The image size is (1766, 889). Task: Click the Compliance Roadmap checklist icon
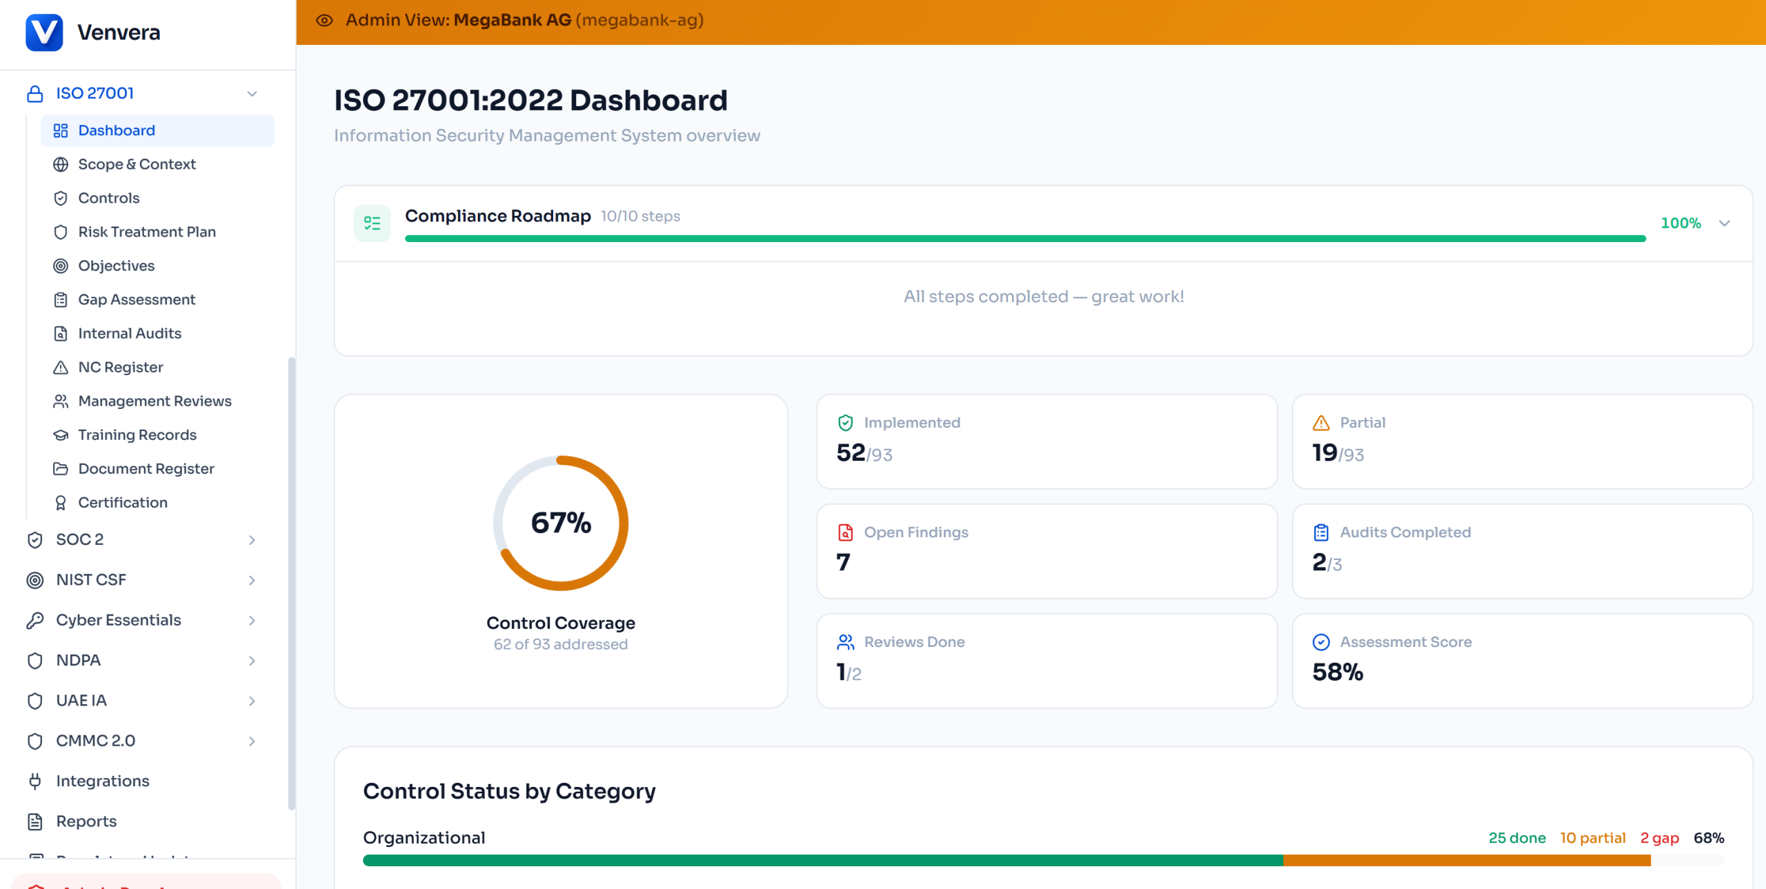coord(372,223)
